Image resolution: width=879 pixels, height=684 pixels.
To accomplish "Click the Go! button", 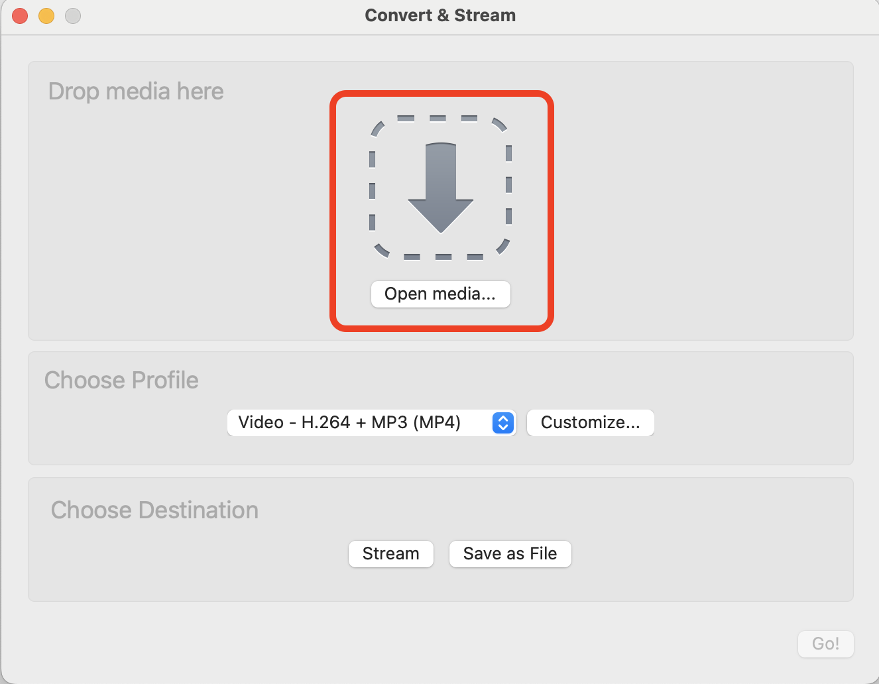I will click(825, 644).
